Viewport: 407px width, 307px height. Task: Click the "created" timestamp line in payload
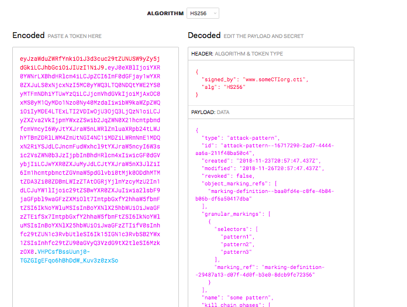261,161
